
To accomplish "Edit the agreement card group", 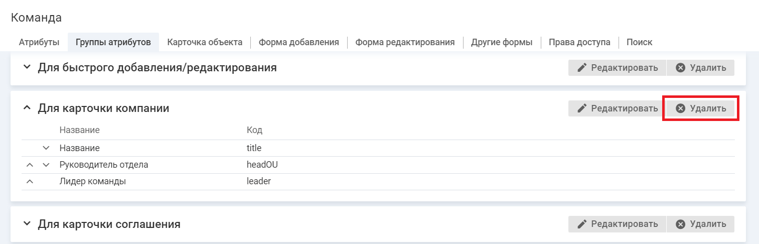I will click(617, 224).
